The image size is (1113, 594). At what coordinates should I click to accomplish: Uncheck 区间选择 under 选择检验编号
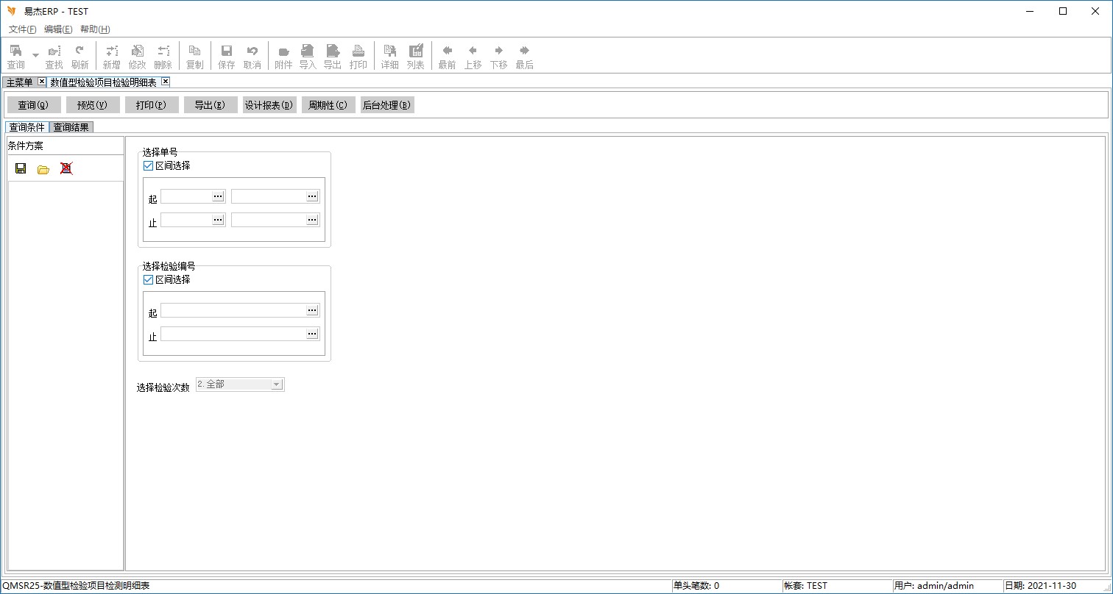[x=148, y=280]
